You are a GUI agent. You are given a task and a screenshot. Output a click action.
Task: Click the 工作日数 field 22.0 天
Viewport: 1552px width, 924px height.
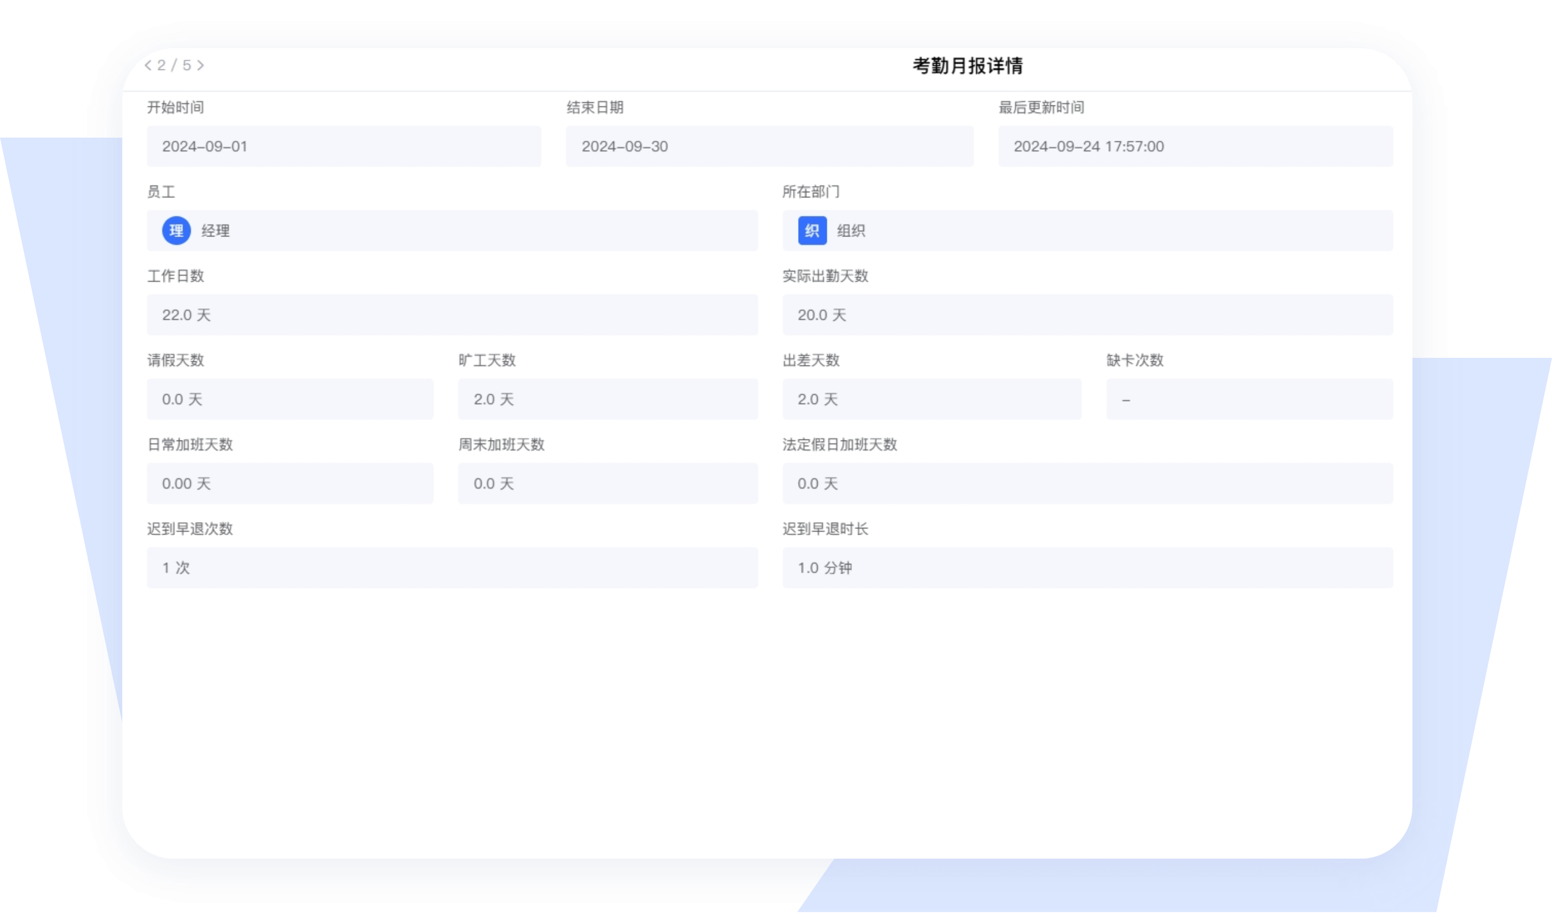point(452,315)
